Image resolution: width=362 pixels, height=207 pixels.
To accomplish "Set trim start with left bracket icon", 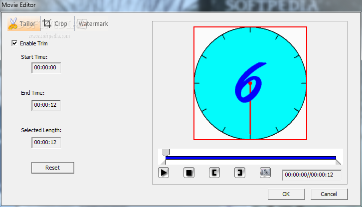I will 214,173.
